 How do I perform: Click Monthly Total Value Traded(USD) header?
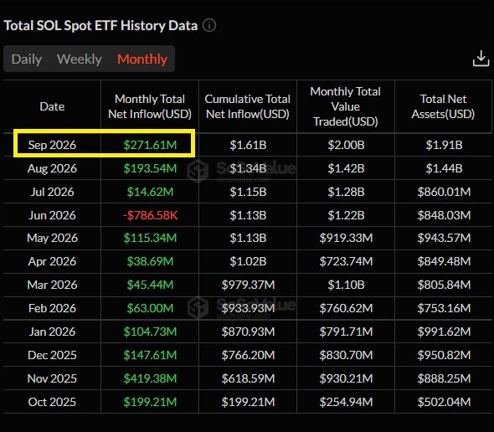345,106
